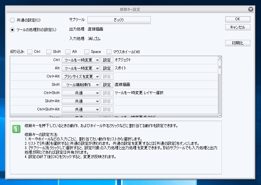Click the ツールを一時変更:レイヤー選択 text
The height and width of the screenshot is (185, 261).
coord(139,93)
